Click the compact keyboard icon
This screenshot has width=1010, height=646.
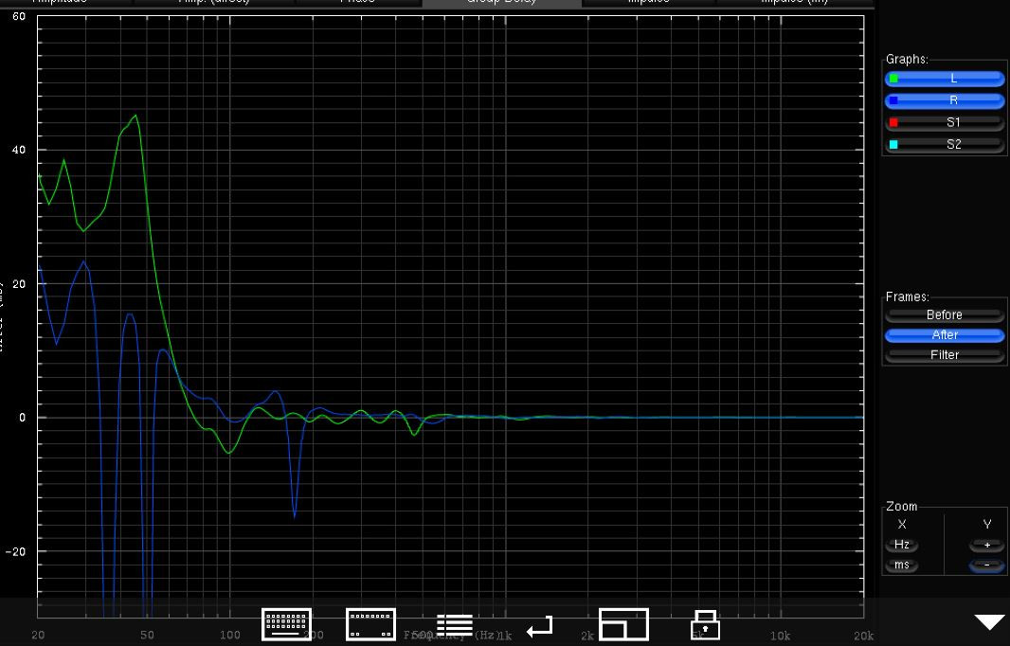[x=370, y=625]
